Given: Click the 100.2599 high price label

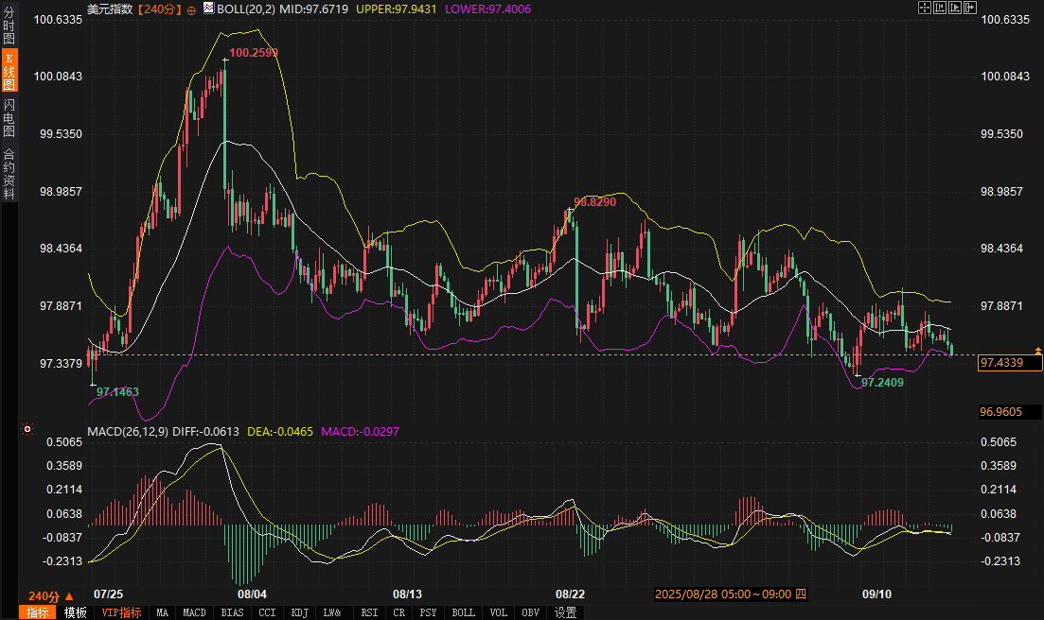Looking at the screenshot, I should 254,53.
